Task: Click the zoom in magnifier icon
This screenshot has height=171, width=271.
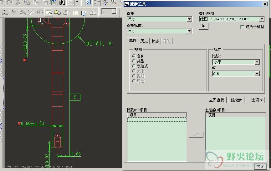Action: (114, 2)
